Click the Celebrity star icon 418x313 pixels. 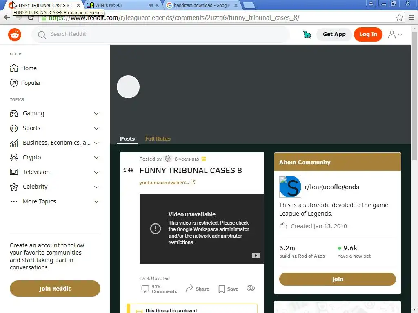click(14, 187)
